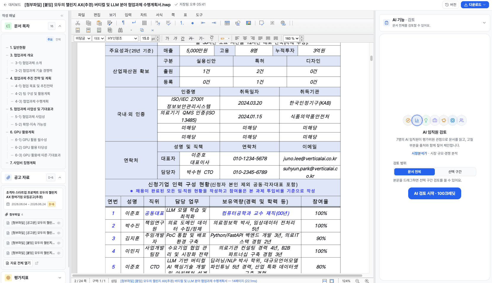492x283 pixels.
Task: Toggle the first [붙임] attachment eye icon
Action: click(59, 243)
